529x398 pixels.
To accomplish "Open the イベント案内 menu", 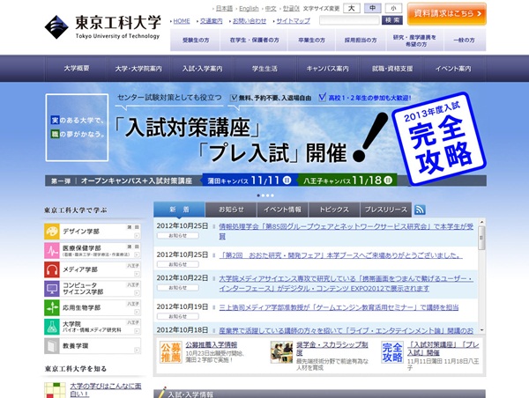I will [453, 69].
